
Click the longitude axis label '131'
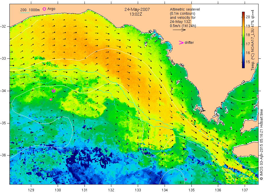[85, 190]
